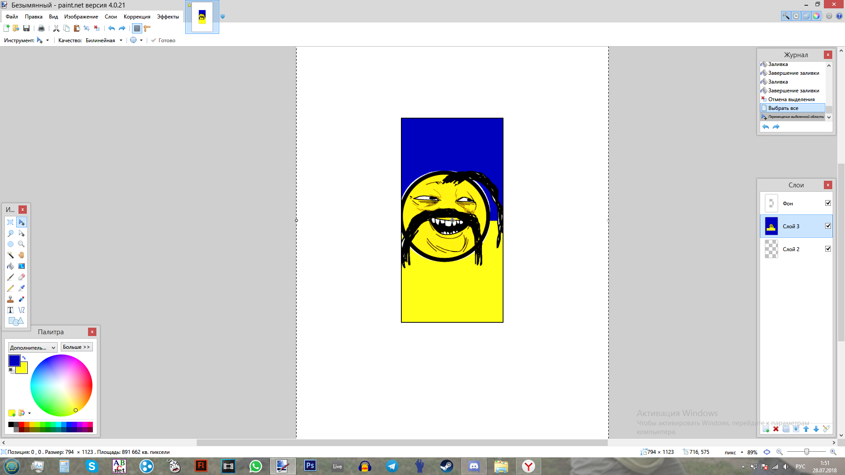This screenshot has width=845, height=475.
Task: Open layer properties icon
Action: [826, 429]
